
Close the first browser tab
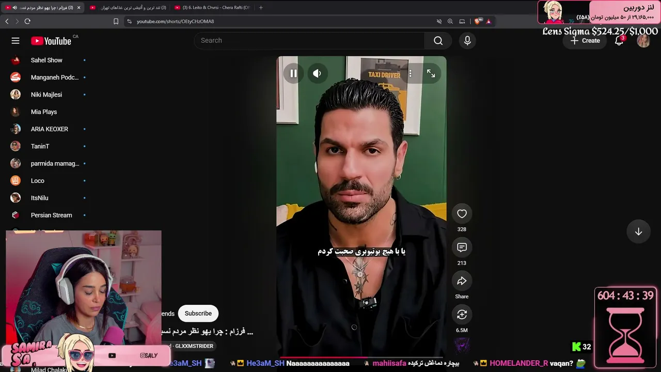coord(78,8)
